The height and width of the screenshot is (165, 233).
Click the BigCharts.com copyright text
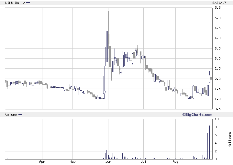click(x=197, y=115)
